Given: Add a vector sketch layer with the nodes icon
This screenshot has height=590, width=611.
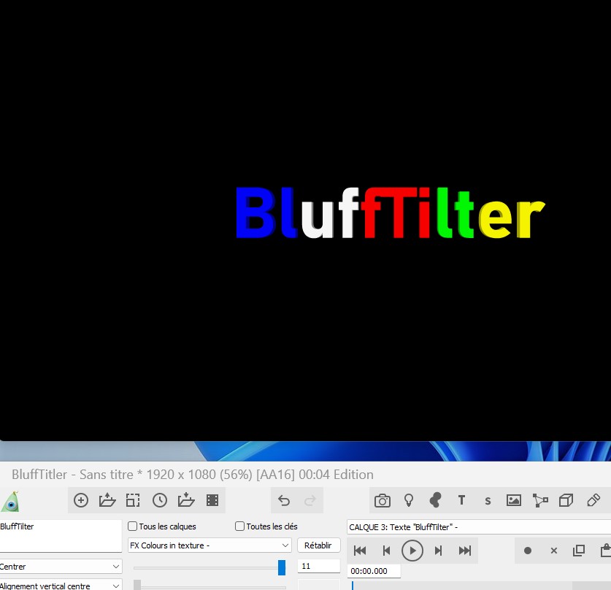Looking at the screenshot, I should tap(540, 500).
